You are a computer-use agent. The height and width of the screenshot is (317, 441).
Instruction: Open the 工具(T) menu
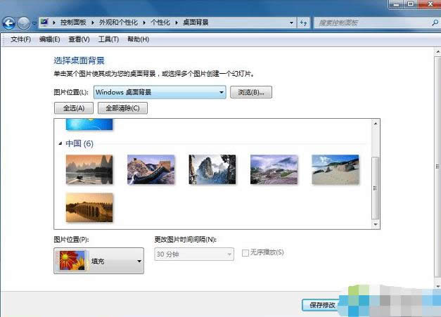[x=108, y=39]
